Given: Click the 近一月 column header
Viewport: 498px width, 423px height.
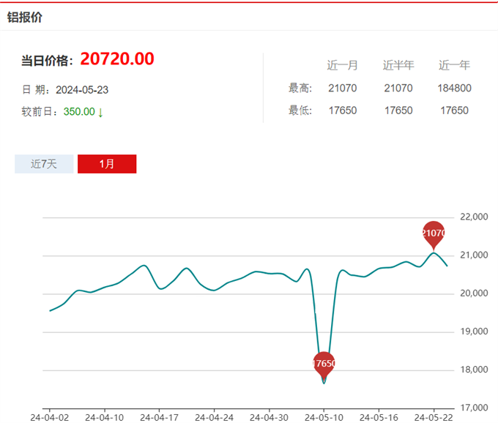Looking at the screenshot, I should [342, 65].
